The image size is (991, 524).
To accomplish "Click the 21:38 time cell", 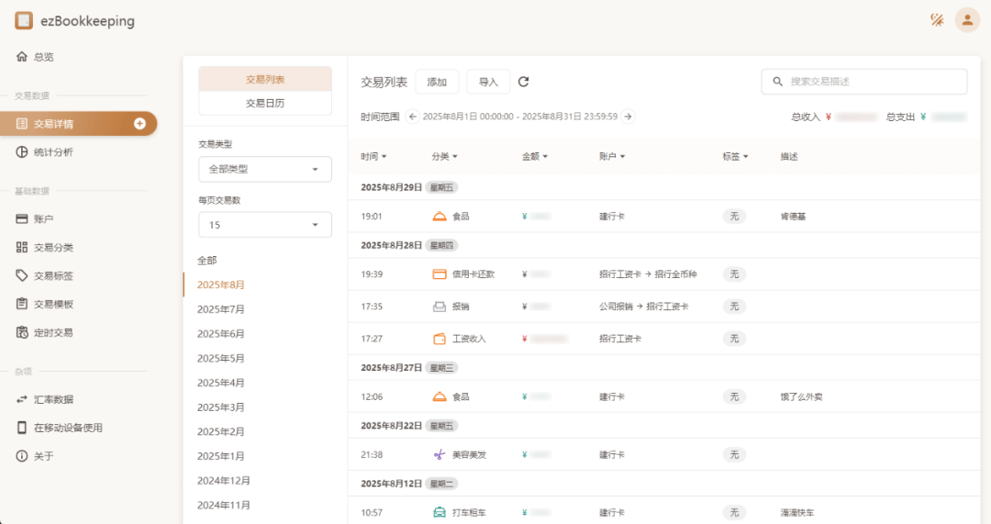I will (x=372, y=454).
